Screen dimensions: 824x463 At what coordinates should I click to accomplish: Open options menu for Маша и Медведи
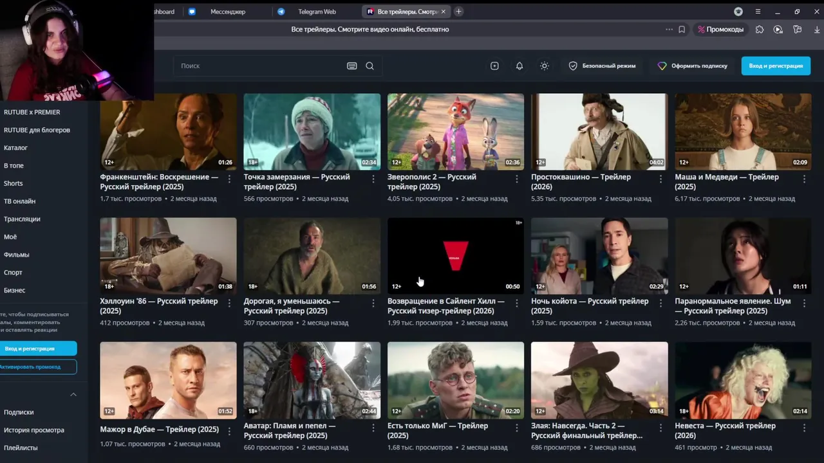coord(804,179)
